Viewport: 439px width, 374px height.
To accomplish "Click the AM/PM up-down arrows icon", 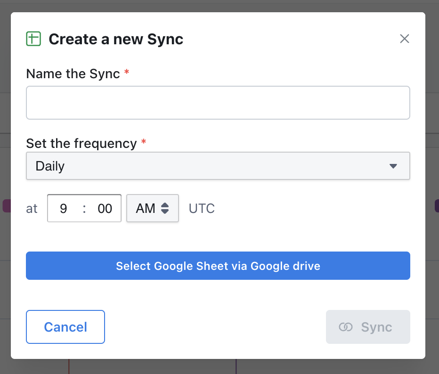I will pos(165,208).
